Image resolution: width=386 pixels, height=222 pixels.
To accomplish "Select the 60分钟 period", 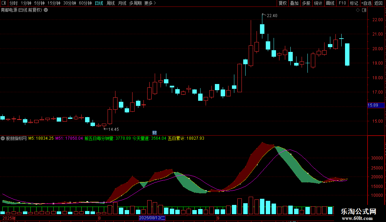I will tap(85, 3).
